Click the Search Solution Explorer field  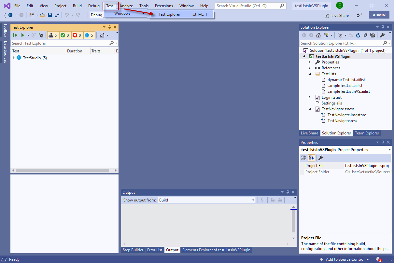345,43
